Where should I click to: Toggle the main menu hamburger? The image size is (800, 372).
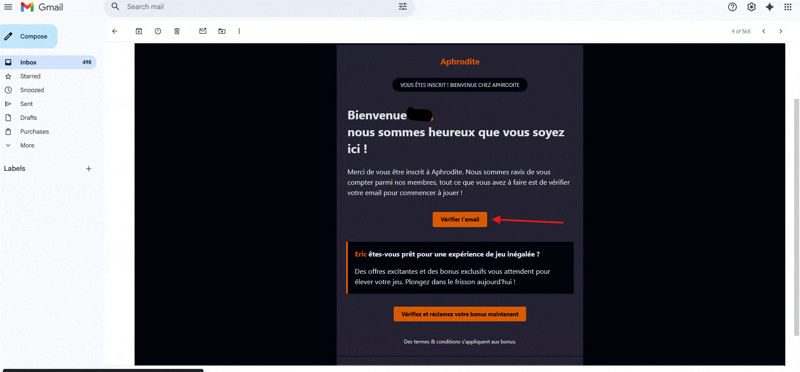point(8,7)
